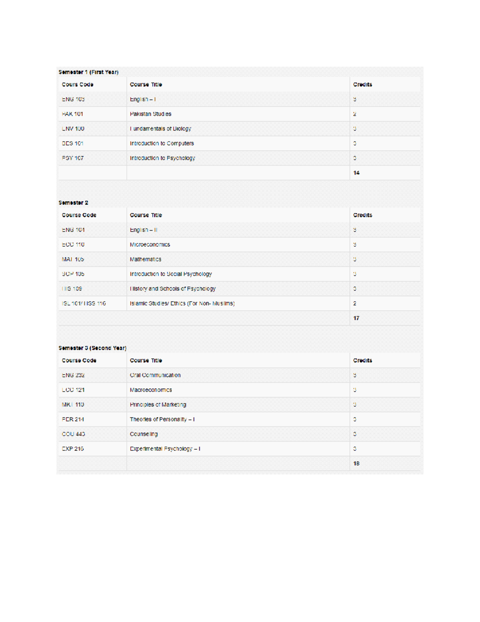Click the 'Semester 1 (First Year)' heading

click(88, 72)
